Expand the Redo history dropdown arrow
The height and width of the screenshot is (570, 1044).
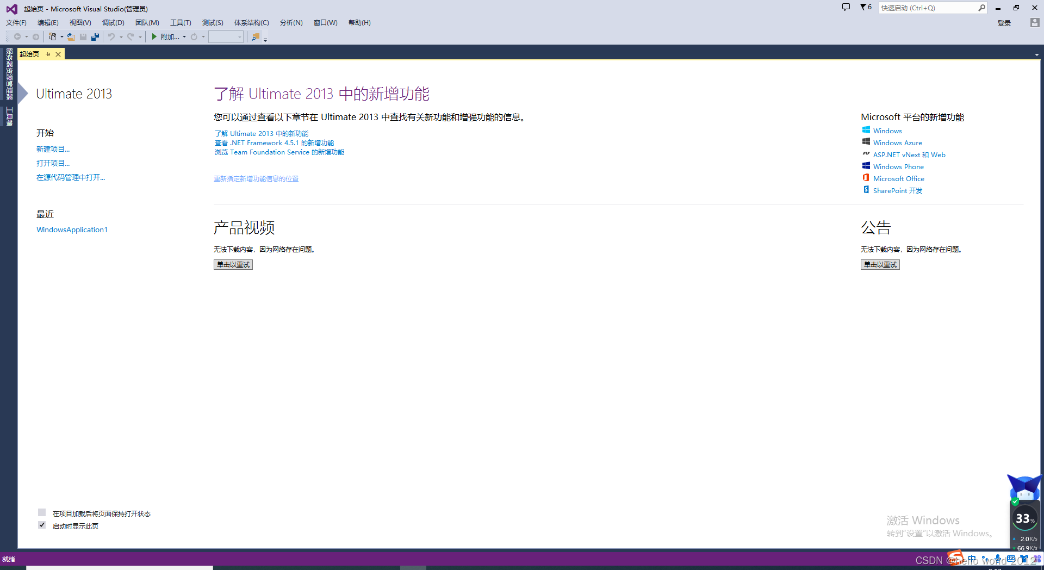140,37
